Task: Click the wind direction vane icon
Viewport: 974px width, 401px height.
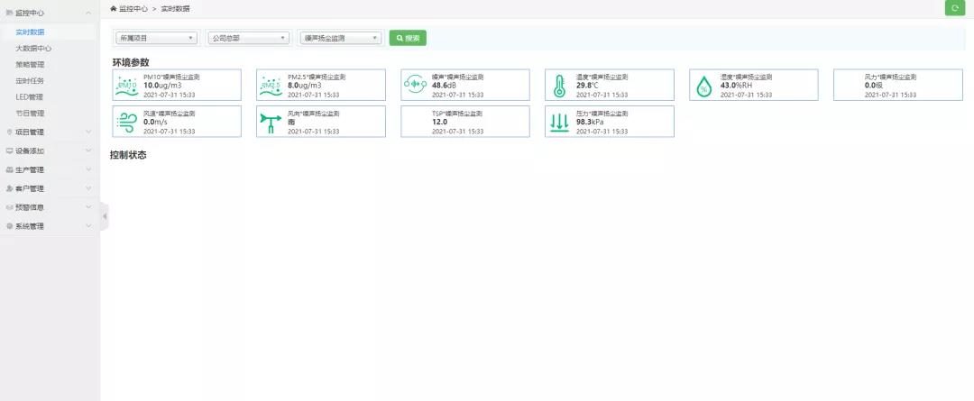Action: click(x=271, y=123)
